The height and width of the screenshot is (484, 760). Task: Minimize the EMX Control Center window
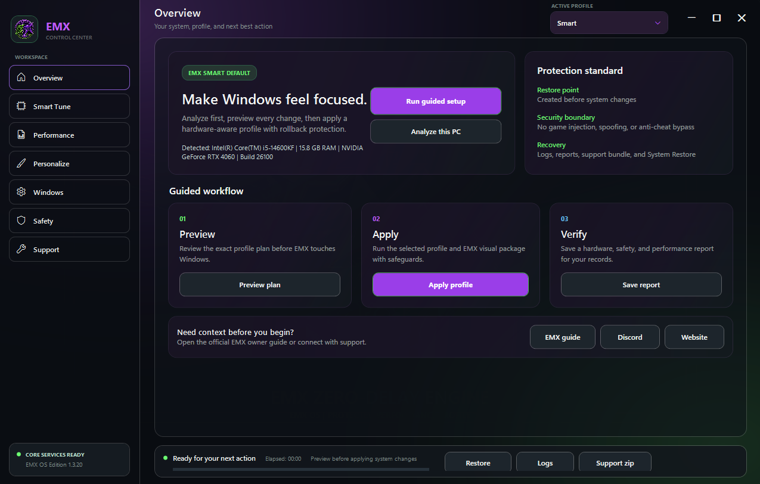(x=691, y=18)
